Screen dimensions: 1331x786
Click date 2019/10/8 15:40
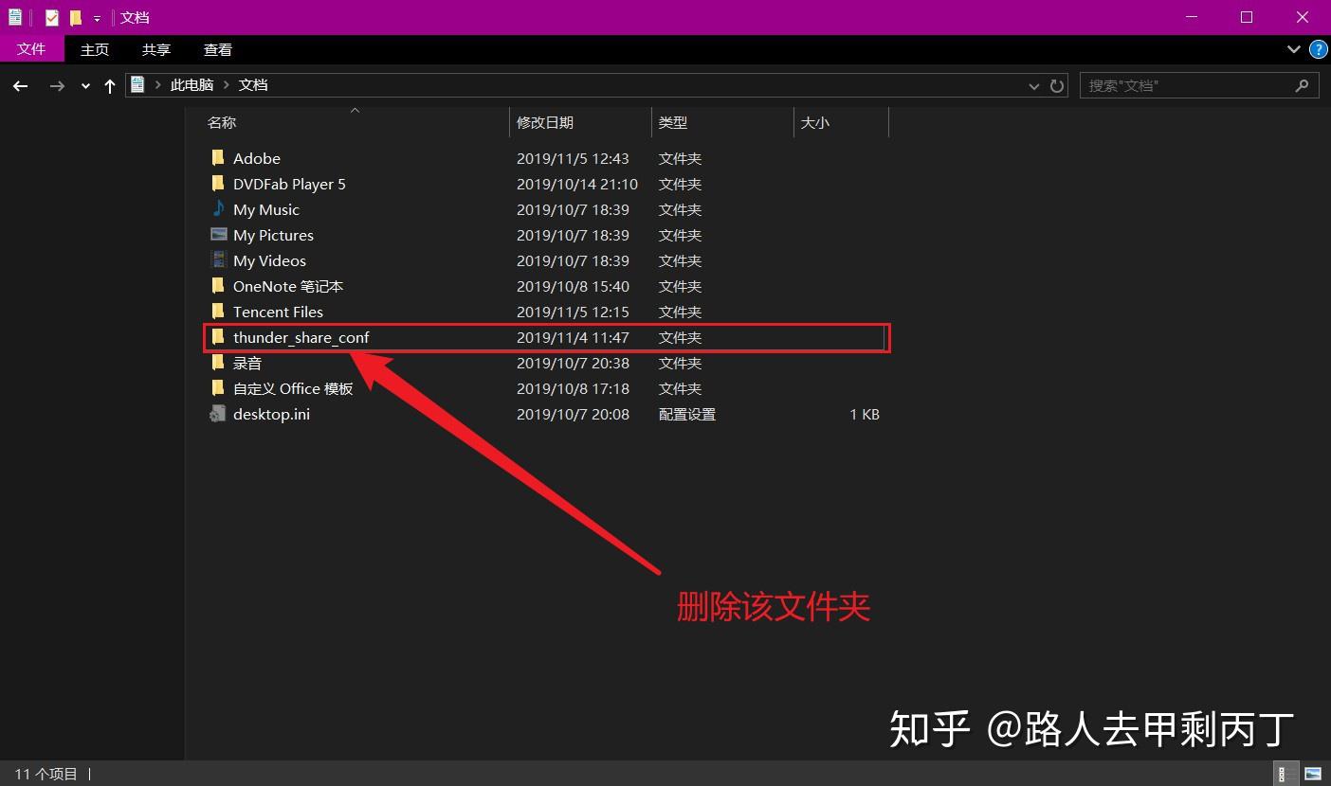point(573,286)
